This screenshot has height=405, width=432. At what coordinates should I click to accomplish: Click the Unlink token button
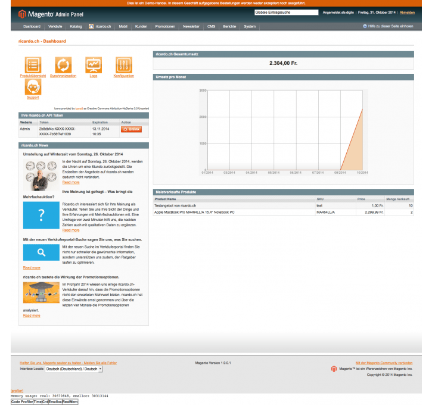pyautogui.click(x=131, y=129)
